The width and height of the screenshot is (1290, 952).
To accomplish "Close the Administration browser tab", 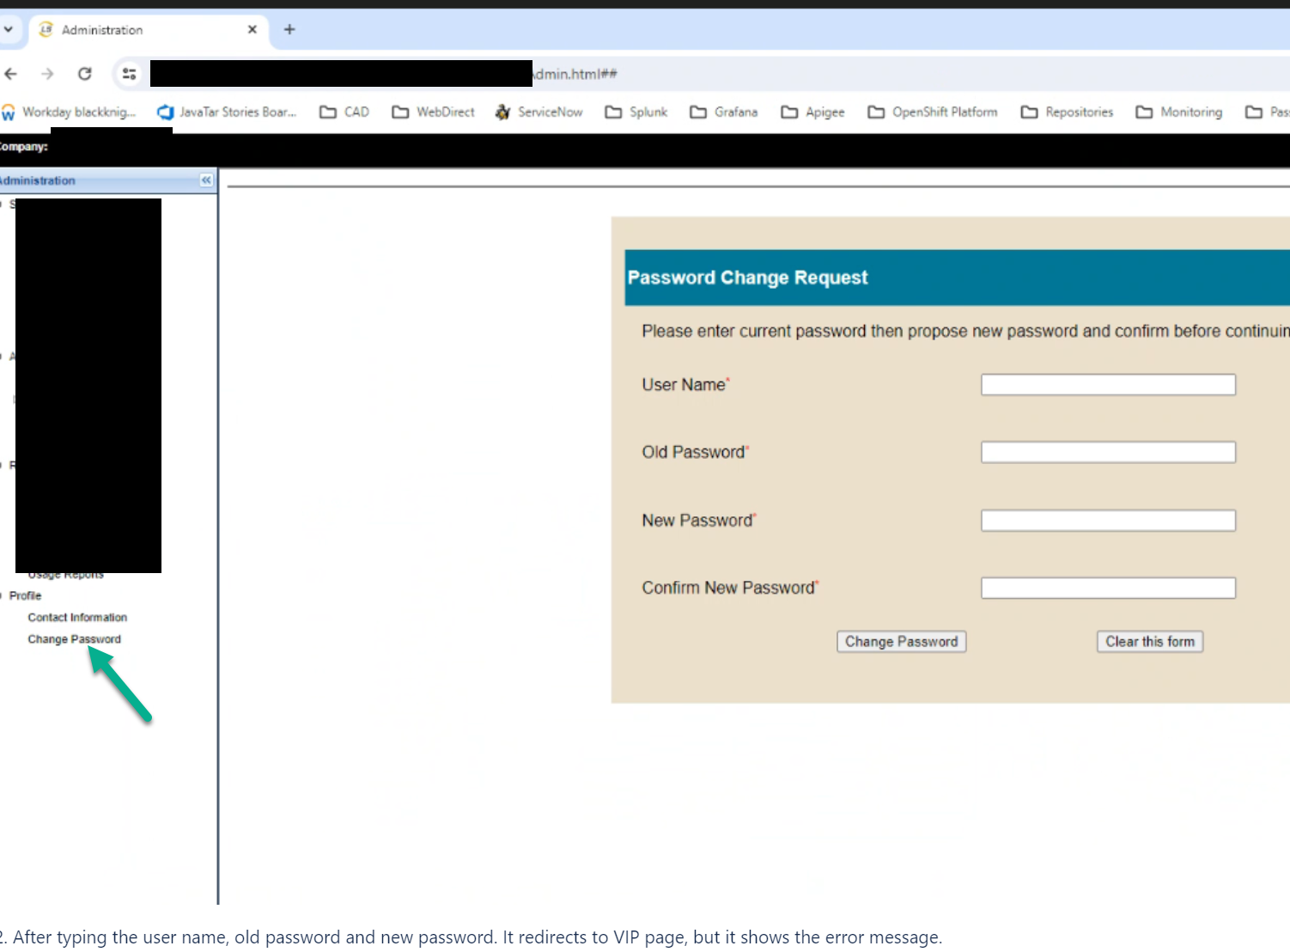I will [252, 29].
